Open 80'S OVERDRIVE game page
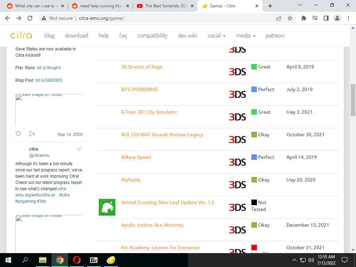The height and width of the screenshot is (267, 356). coord(139,89)
